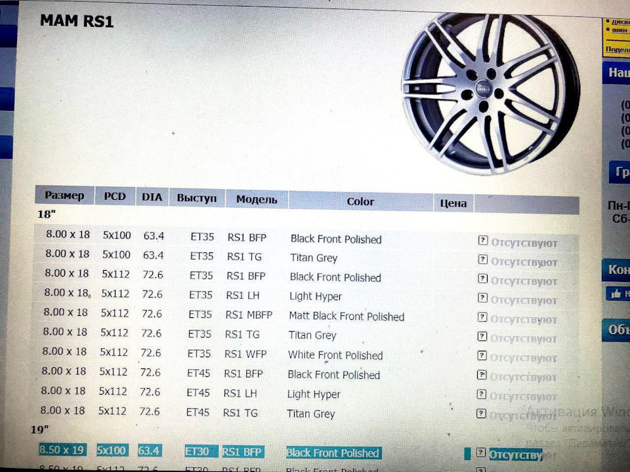Click the highlighted 'Отсутству' availability link in the 19-inch row
This screenshot has height=472, width=630.
click(516, 455)
